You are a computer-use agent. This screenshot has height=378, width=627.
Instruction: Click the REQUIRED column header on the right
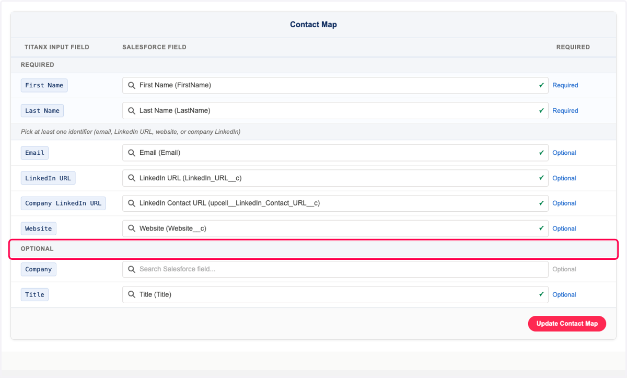(573, 47)
